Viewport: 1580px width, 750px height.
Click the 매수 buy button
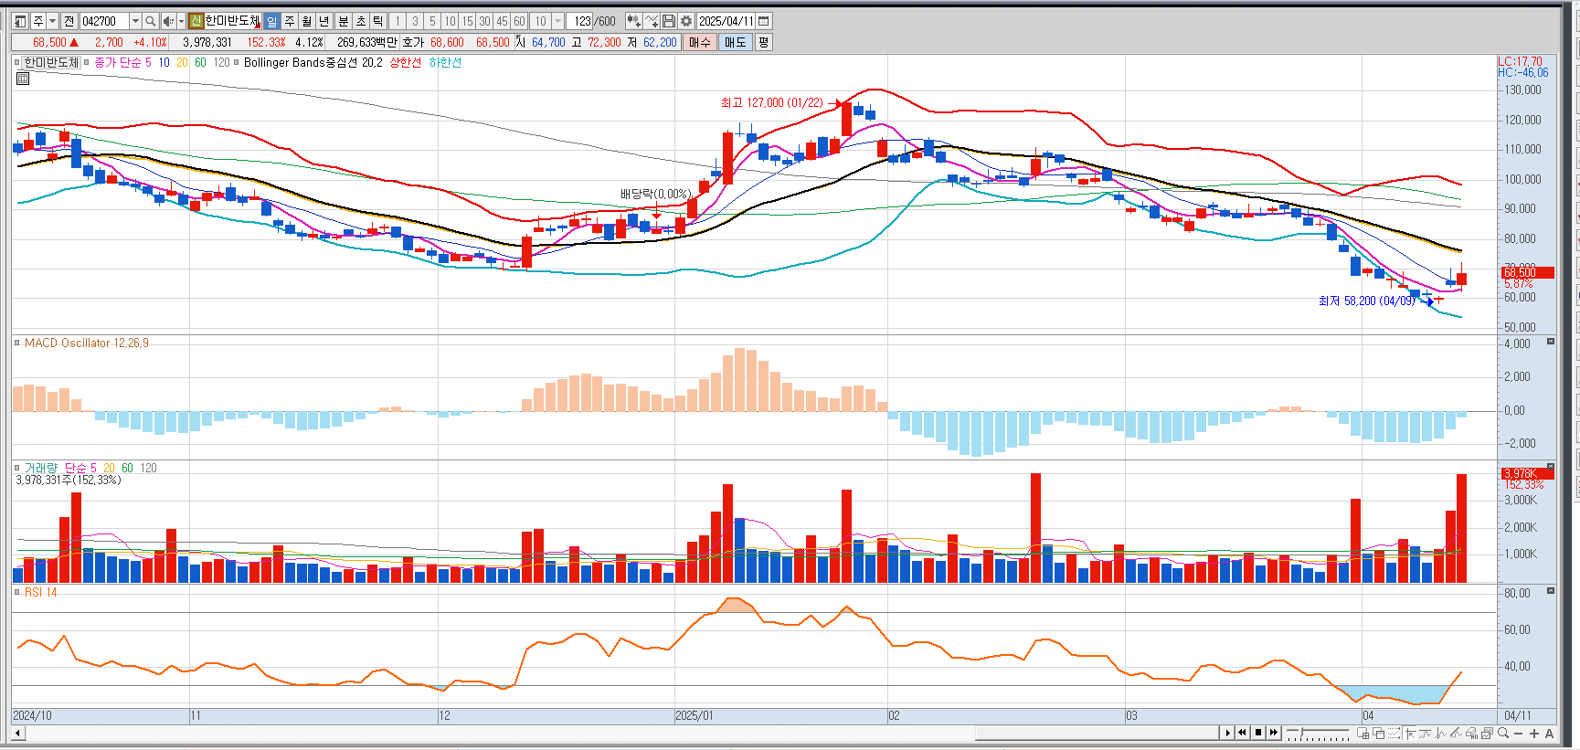click(x=700, y=42)
